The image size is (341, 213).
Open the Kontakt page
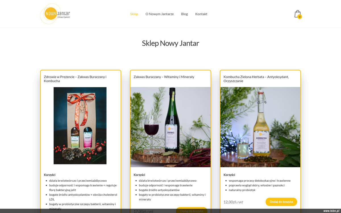(201, 14)
